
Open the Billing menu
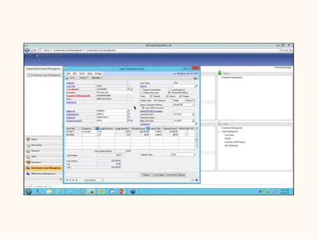[98, 73]
